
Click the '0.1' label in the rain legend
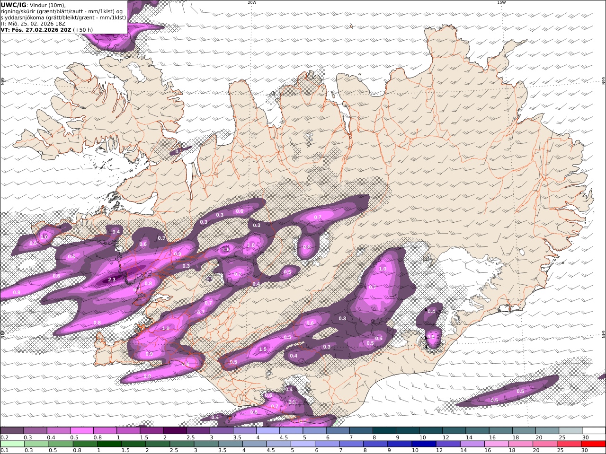tap(4, 450)
